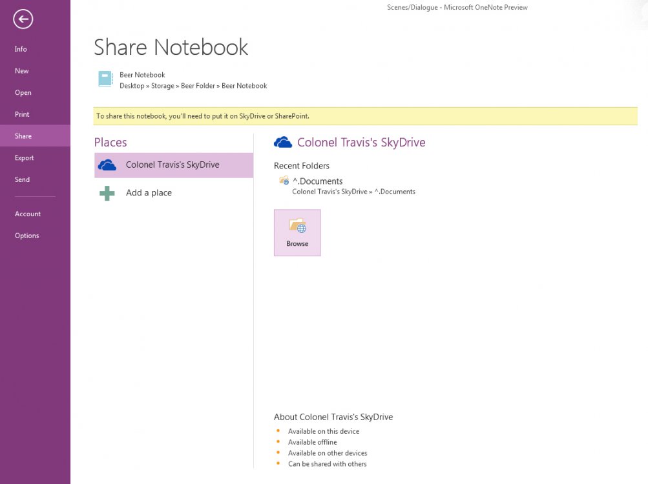648x484 pixels.
Task: Click 'Available offline' text
Action: (x=313, y=442)
